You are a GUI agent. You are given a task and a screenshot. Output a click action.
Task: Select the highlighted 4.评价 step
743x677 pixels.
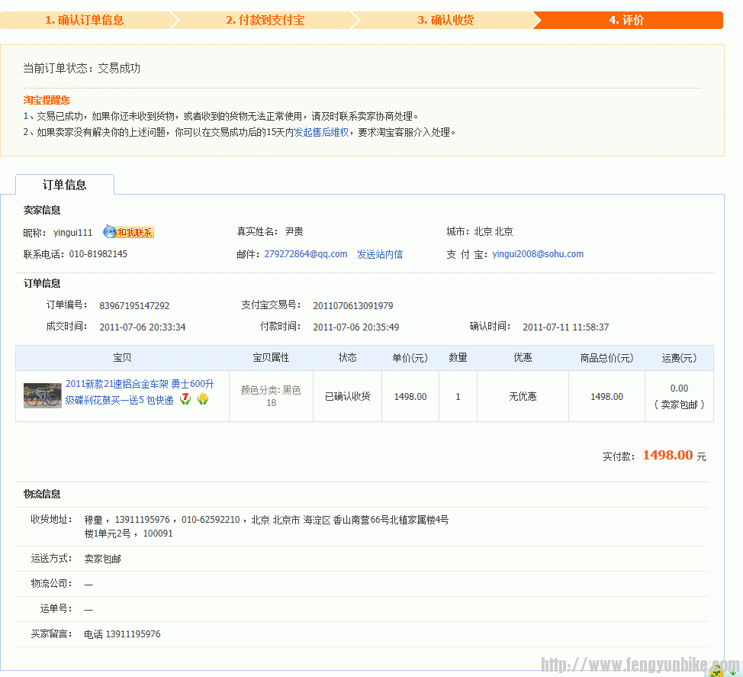pos(627,21)
